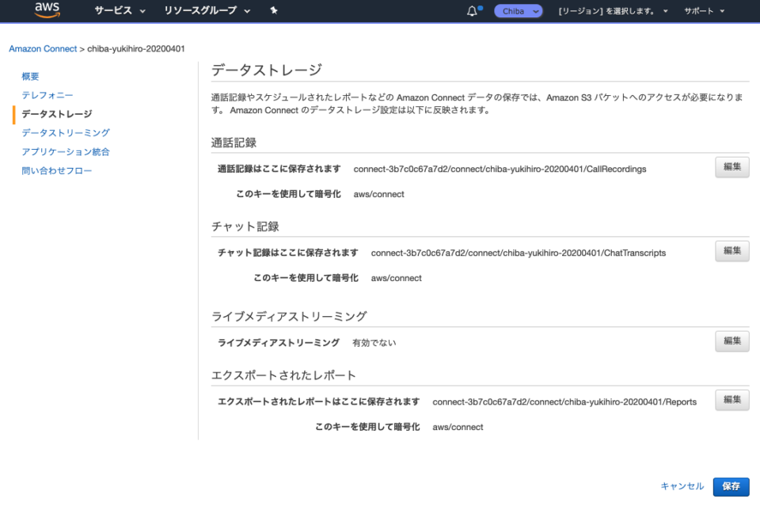Open the region selector dropdown
This screenshot has width=760, height=514.
613,10
